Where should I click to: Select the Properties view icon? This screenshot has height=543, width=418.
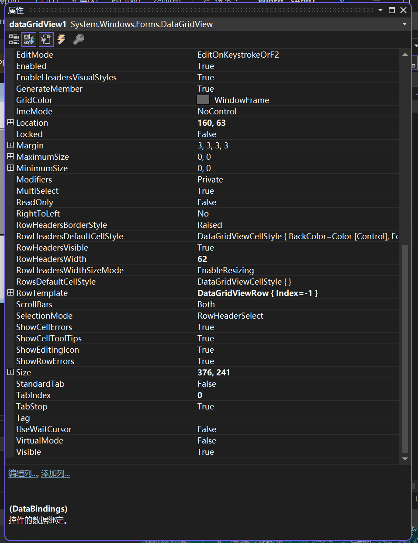click(45, 39)
